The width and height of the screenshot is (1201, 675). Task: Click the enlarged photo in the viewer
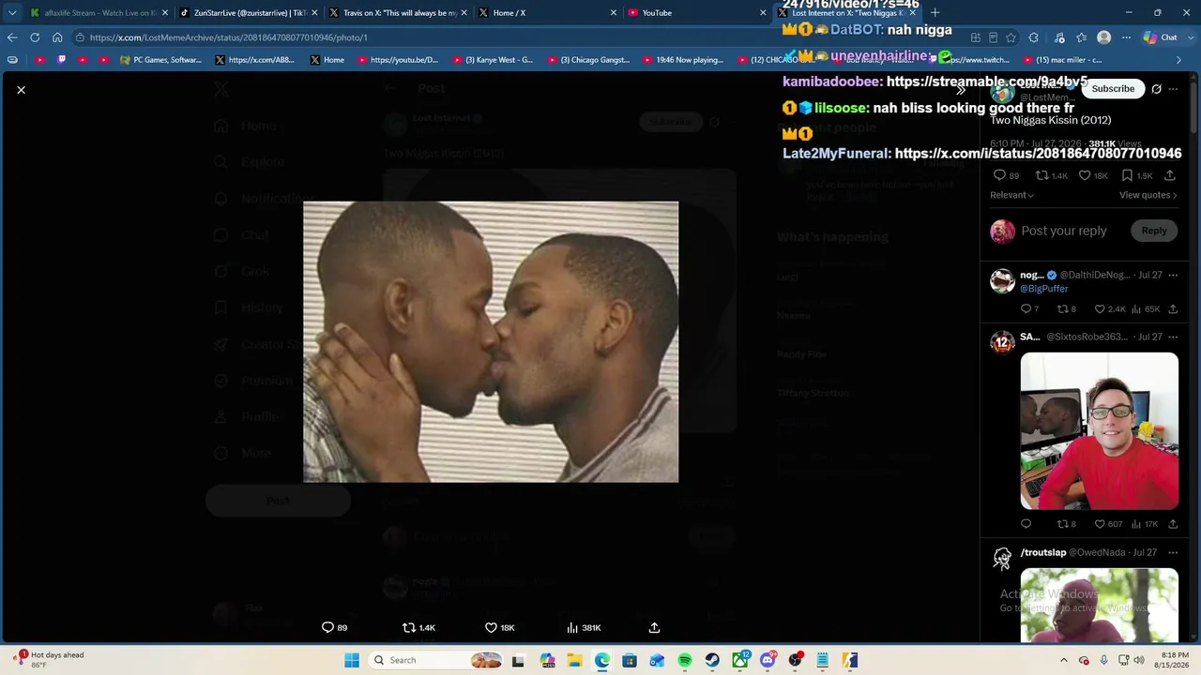pyautogui.click(x=491, y=342)
